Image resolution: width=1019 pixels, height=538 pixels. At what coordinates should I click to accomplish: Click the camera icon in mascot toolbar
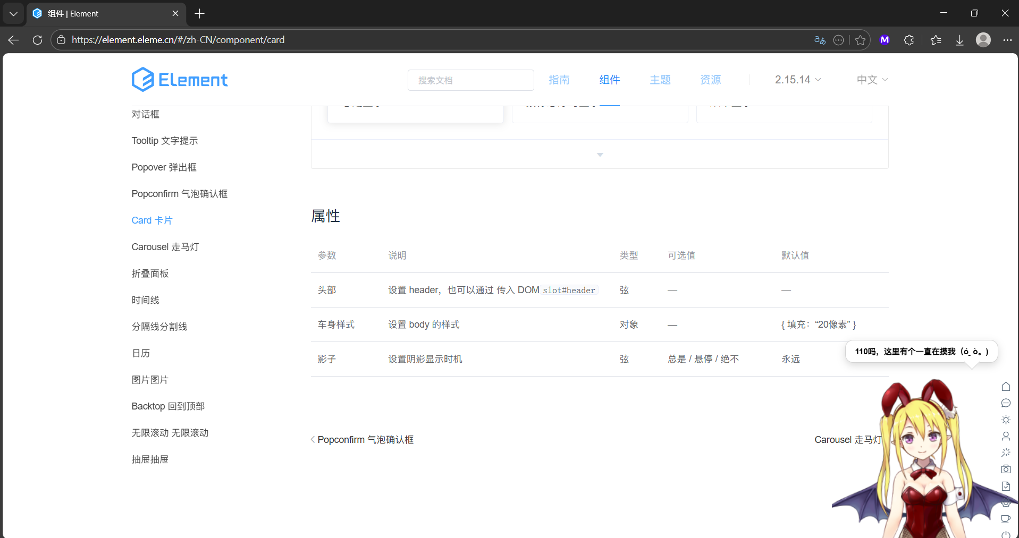[x=1006, y=469]
